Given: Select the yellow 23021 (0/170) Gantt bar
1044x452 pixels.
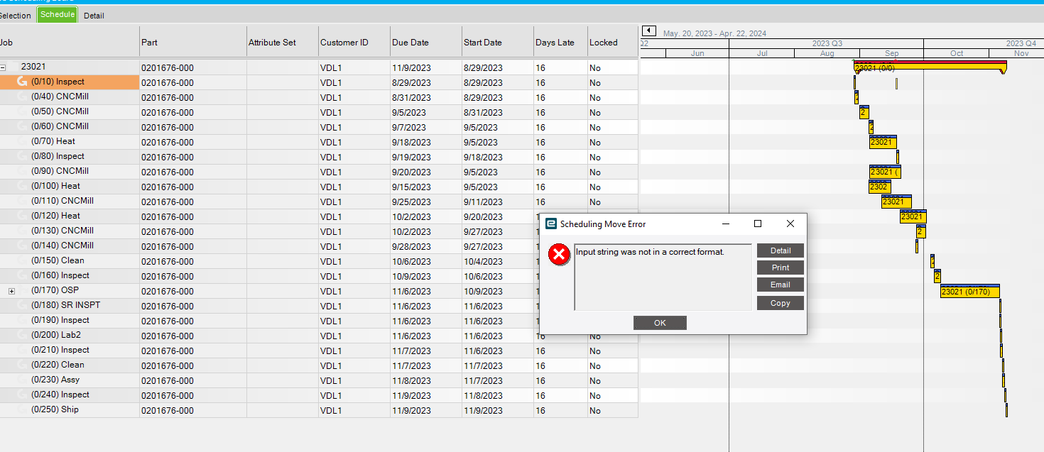Looking at the screenshot, I should 970,291.
